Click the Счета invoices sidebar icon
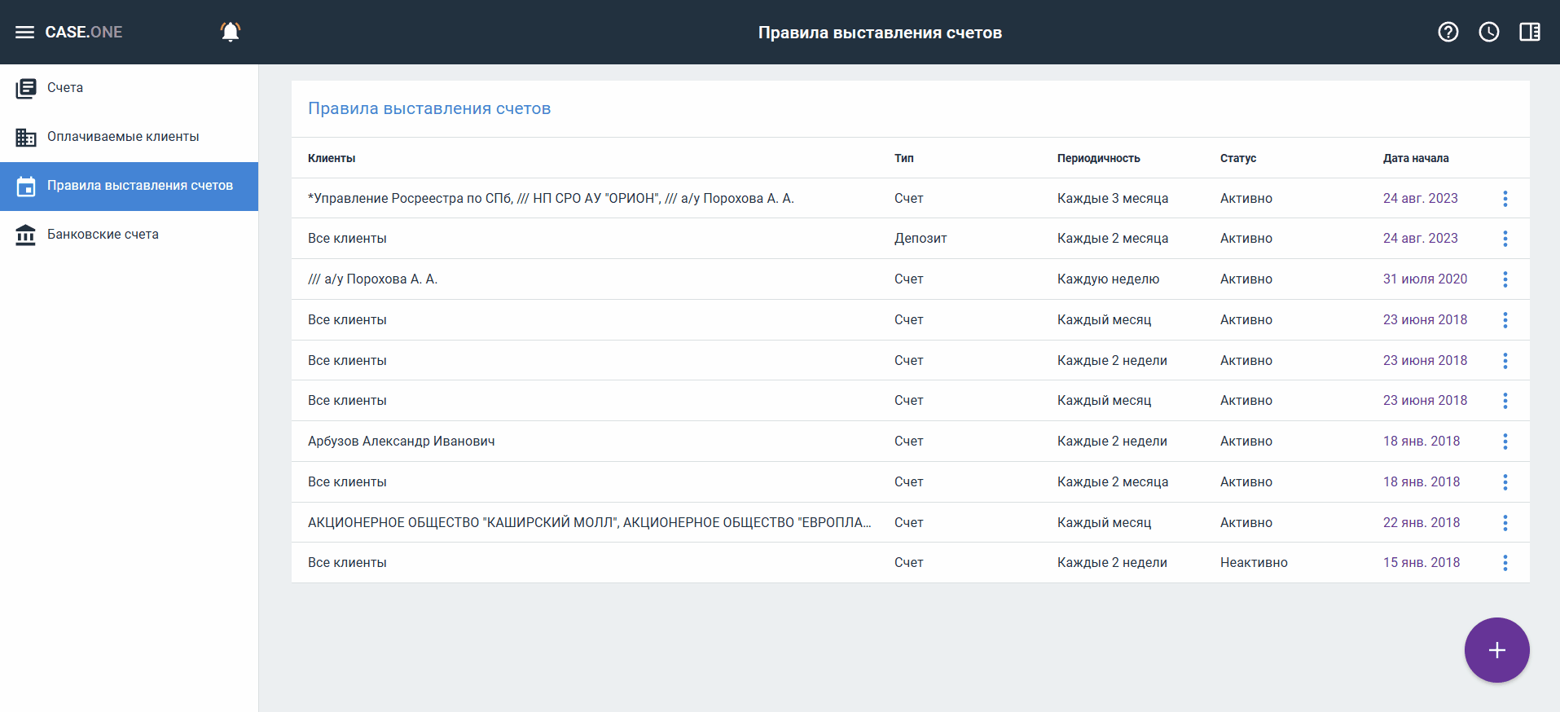1560x712 pixels. pyautogui.click(x=26, y=88)
